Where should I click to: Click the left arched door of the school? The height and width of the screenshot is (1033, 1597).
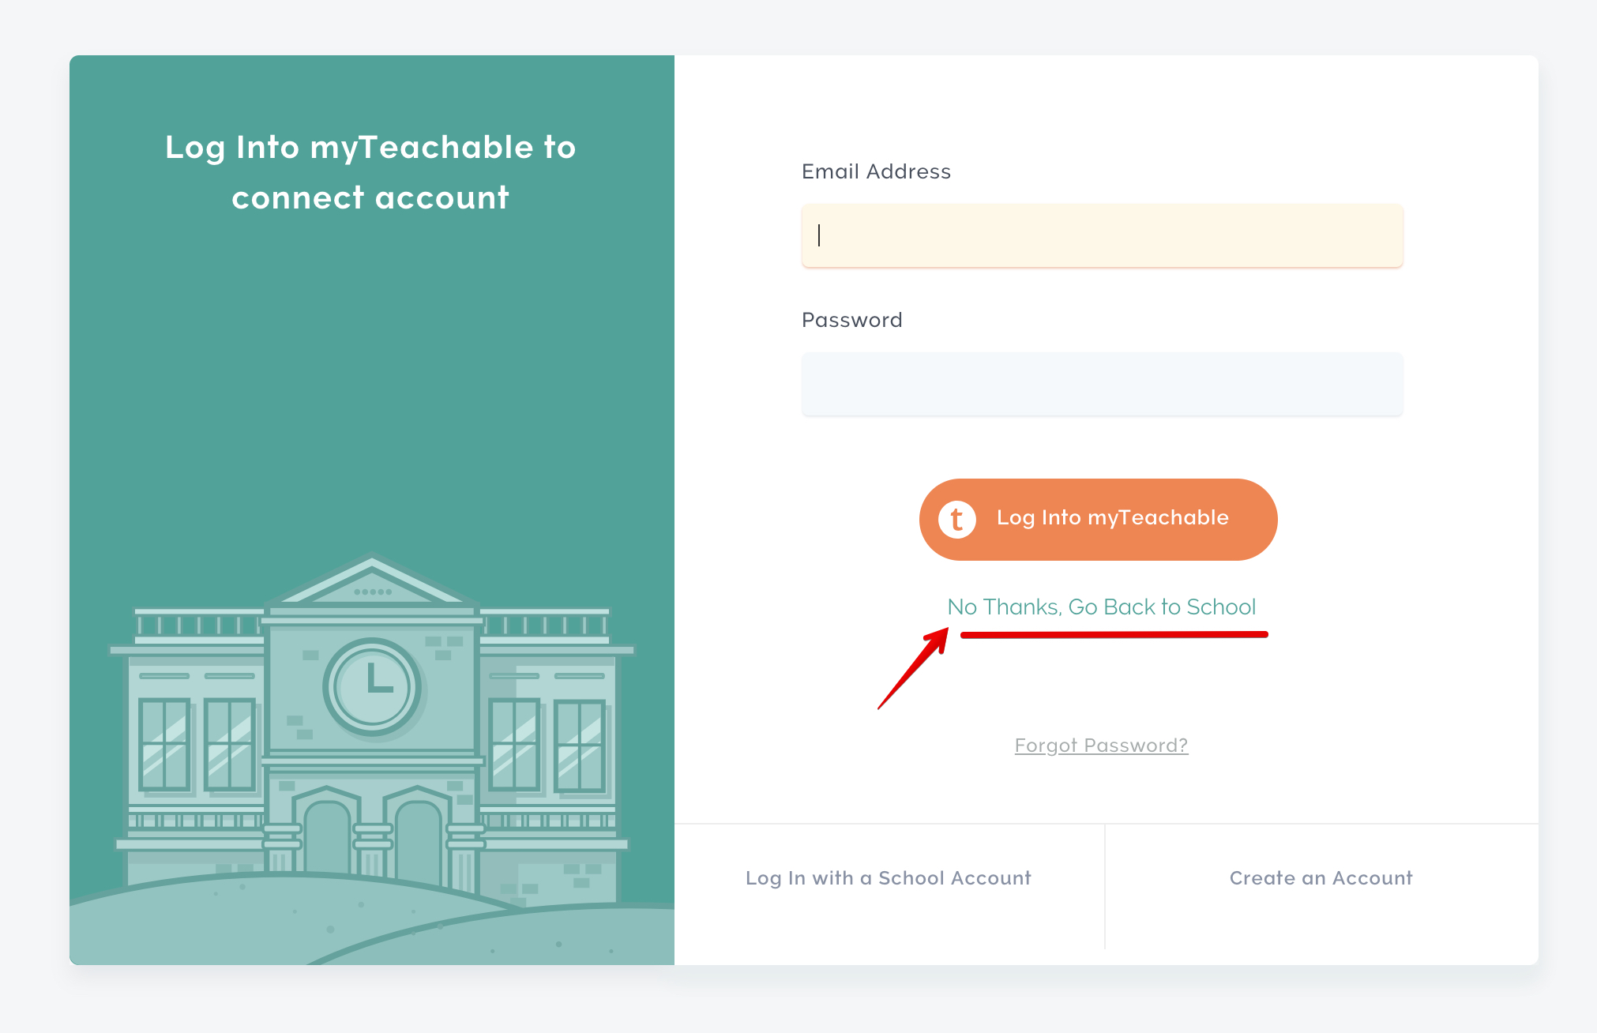327,836
